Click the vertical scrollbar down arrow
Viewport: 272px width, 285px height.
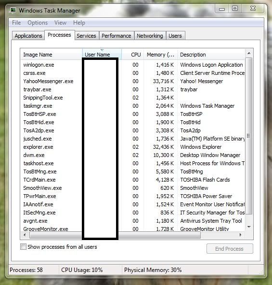point(249,227)
